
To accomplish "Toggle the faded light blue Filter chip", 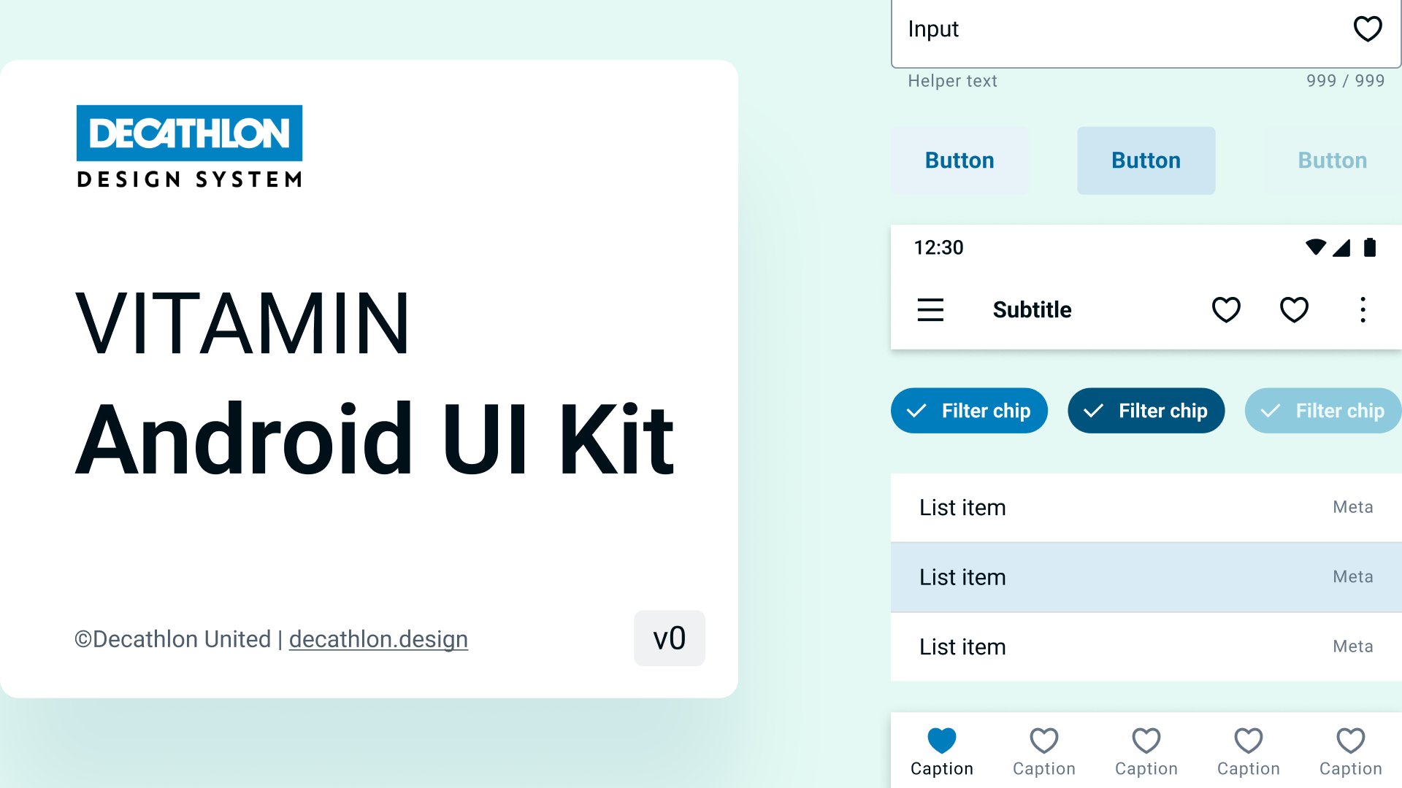I will (x=1322, y=411).
